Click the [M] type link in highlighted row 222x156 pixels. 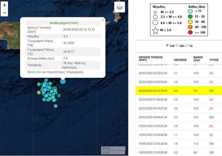(211, 90)
